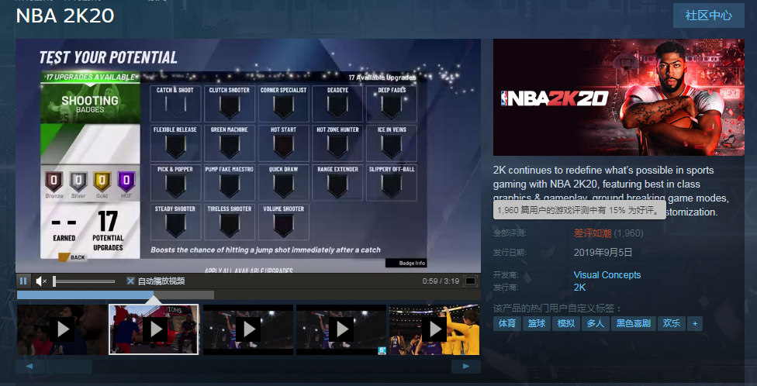Click the video volume slider
This screenshot has width=757, height=386.
click(84, 281)
